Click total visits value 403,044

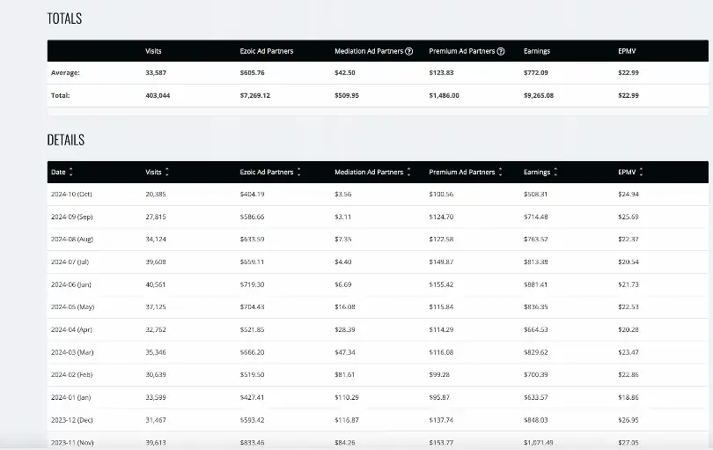point(158,96)
